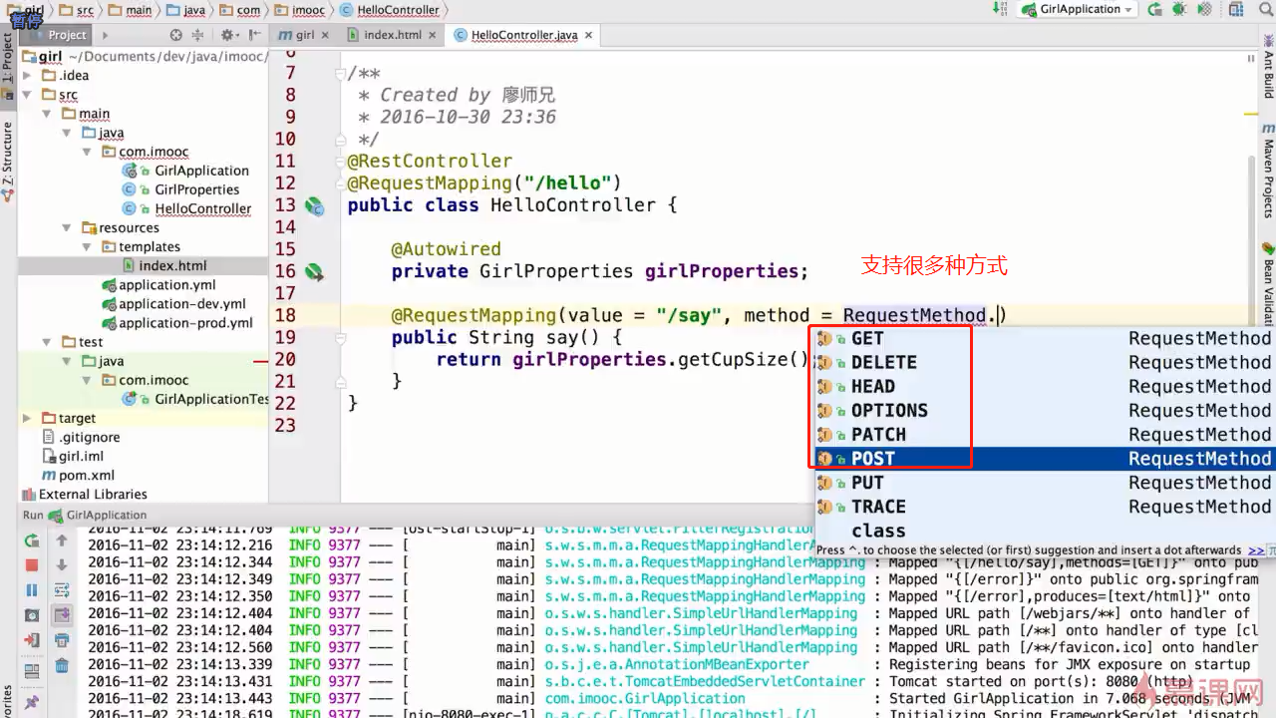The image size is (1276, 718).
Task: Pin the Run tab
Action: [x=32, y=702]
